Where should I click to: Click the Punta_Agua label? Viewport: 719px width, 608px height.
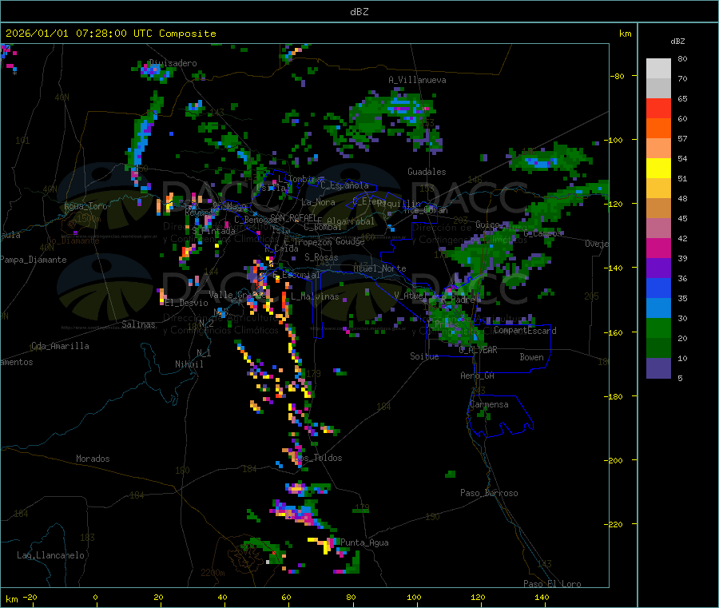point(364,542)
